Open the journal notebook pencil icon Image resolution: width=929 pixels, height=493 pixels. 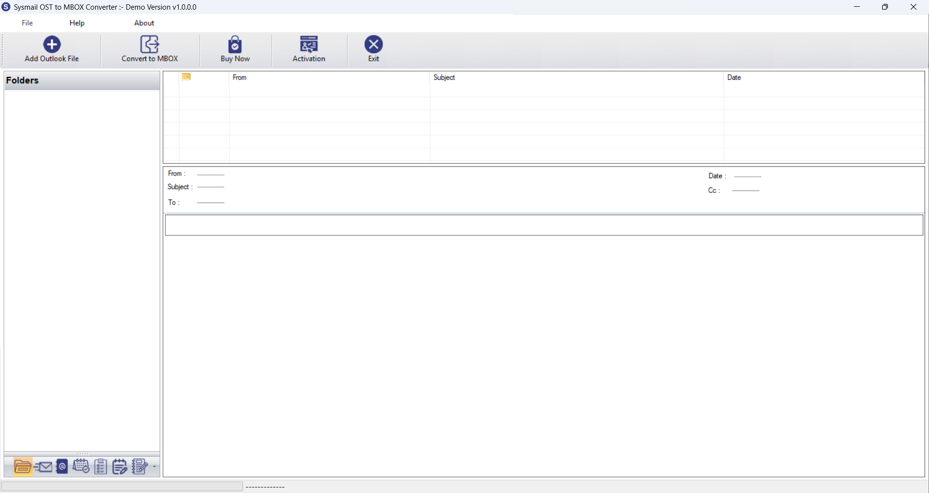140,467
